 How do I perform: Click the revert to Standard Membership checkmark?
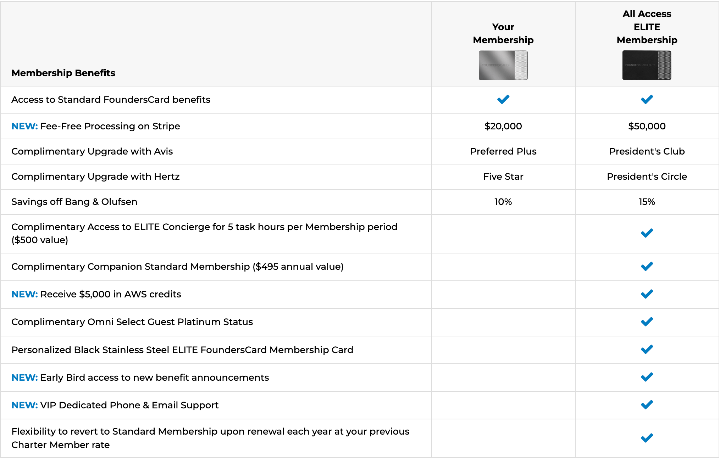[647, 438]
